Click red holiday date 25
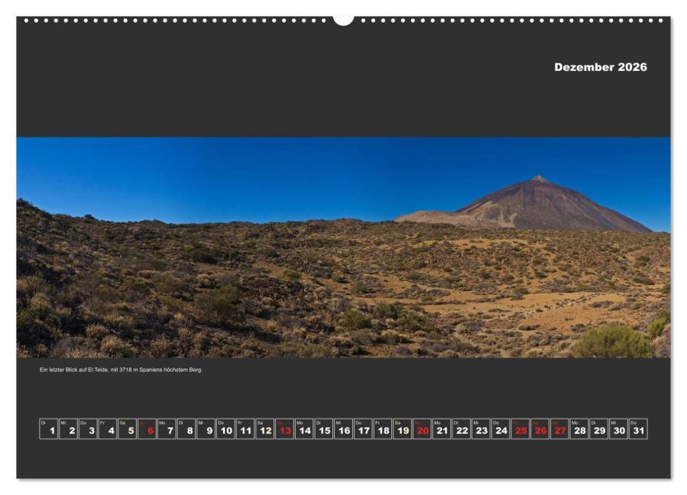Image resolution: width=687 pixels, height=495 pixels. coord(520,429)
